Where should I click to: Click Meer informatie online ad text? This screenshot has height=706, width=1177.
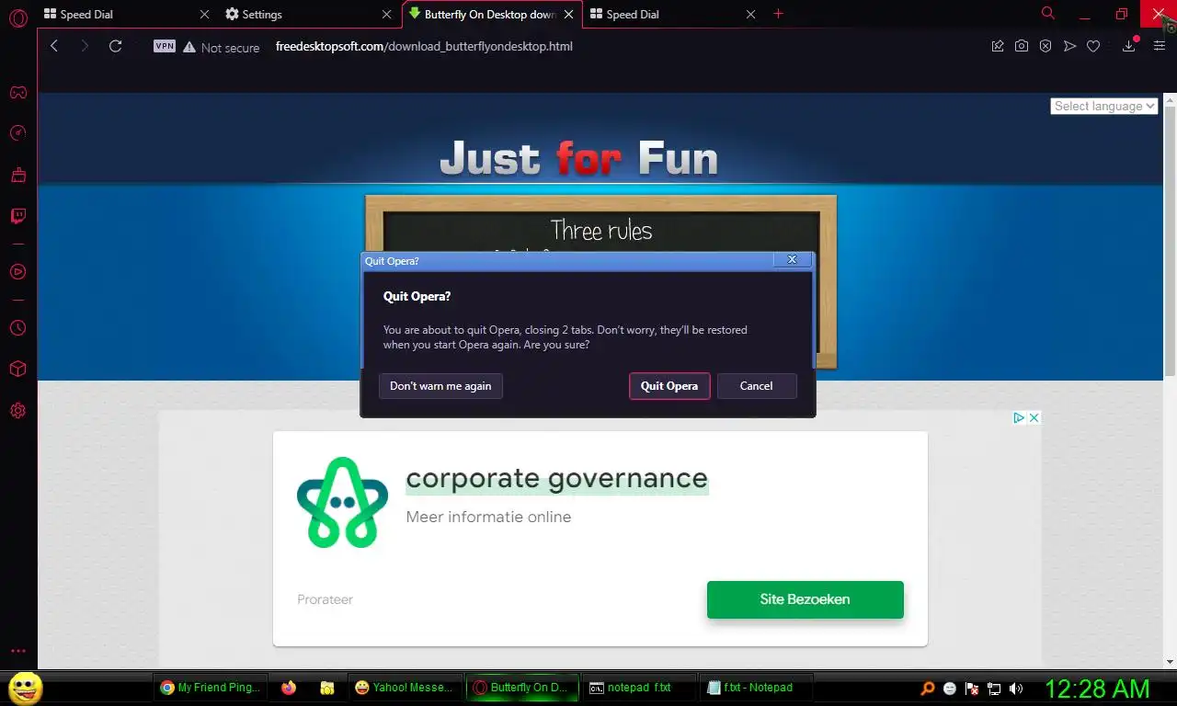tap(488, 517)
